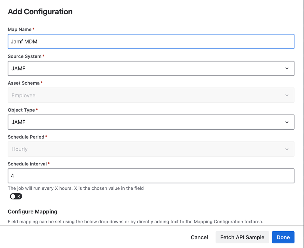This screenshot has height=248, width=304.
Task: Open the Source System dropdown
Action: point(151,69)
